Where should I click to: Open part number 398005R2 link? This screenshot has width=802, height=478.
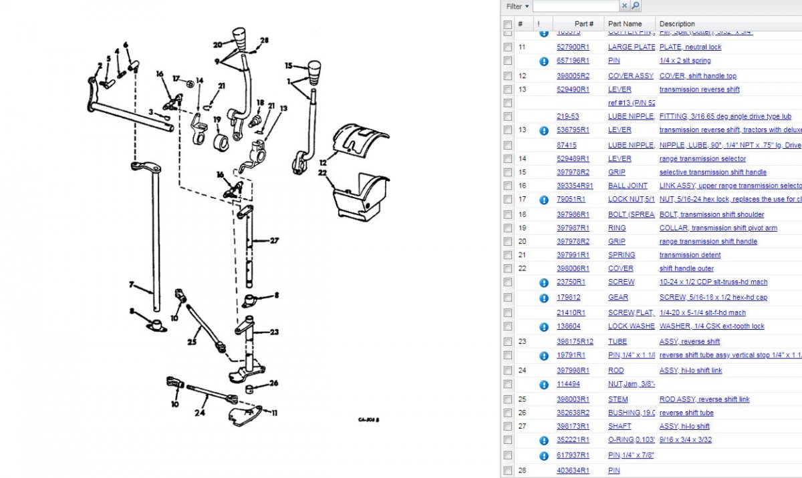pyautogui.click(x=573, y=76)
